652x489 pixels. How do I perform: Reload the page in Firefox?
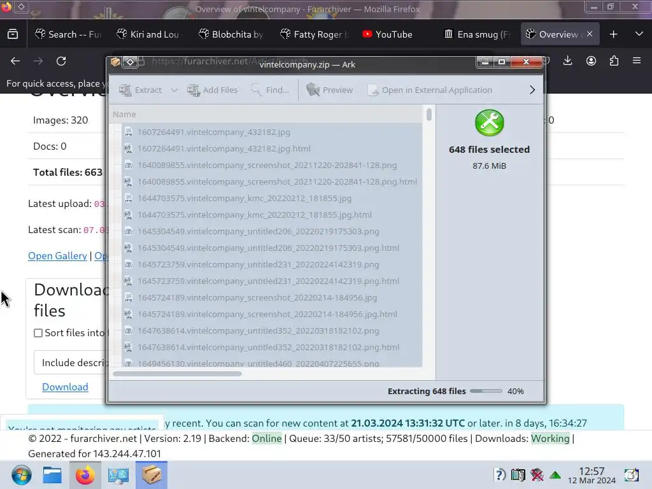click(x=61, y=61)
